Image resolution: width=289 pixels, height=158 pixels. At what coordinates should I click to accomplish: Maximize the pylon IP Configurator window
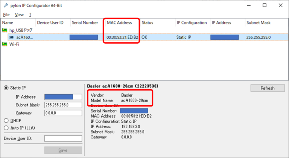(265, 6)
